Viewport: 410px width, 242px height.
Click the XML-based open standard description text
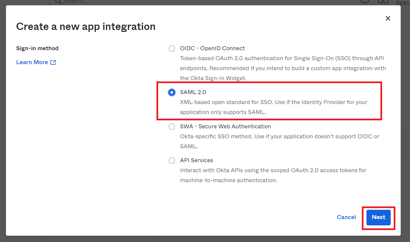click(273, 107)
